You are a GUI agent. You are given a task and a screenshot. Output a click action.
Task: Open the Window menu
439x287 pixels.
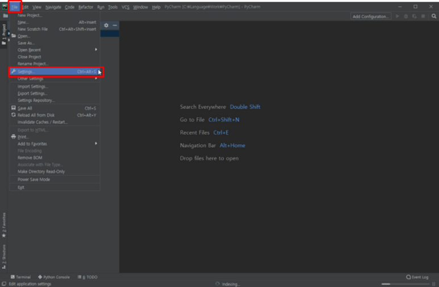(x=140, y=7)
